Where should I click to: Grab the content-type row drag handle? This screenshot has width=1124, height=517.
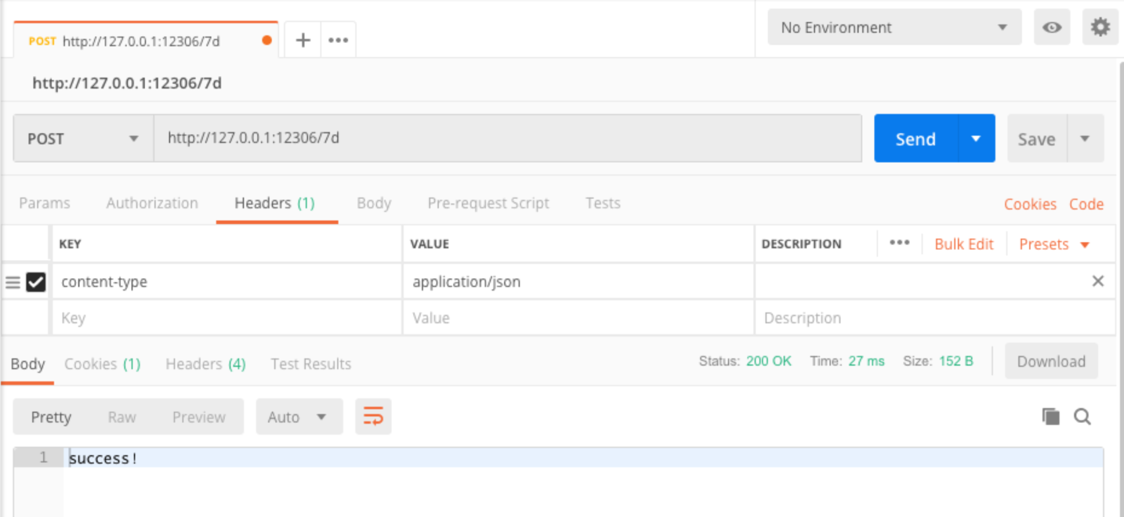coord(13,282)
